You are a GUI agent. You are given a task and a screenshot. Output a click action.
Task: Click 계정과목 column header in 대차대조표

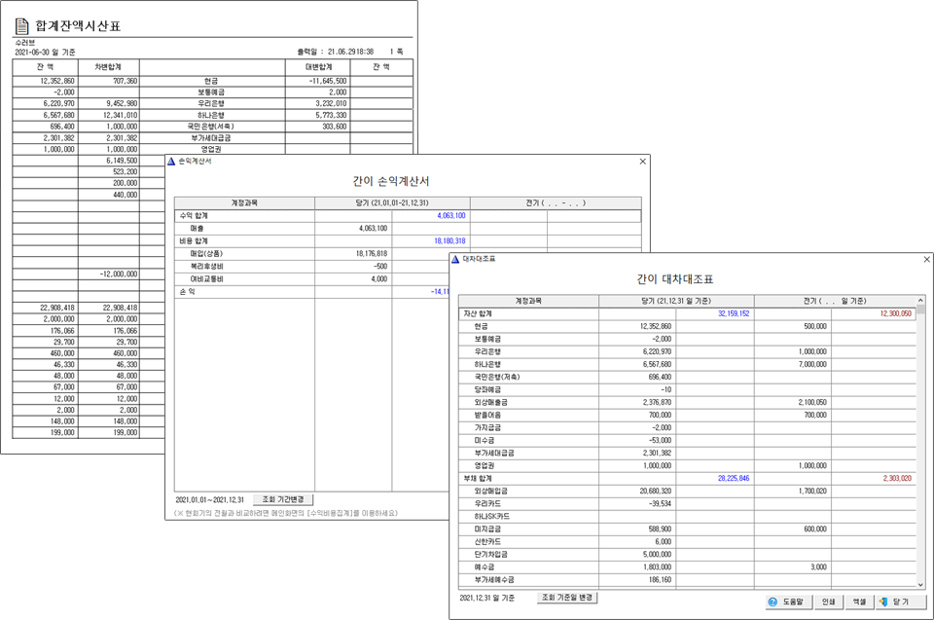528,301
